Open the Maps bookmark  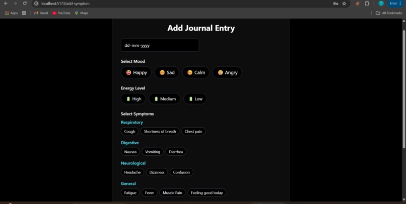pyautogui.click(x=82, y=13)
